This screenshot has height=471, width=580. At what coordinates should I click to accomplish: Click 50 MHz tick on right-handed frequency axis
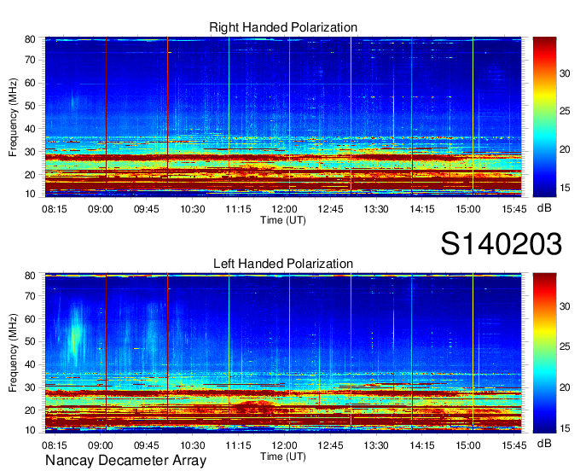pos(30,106)
